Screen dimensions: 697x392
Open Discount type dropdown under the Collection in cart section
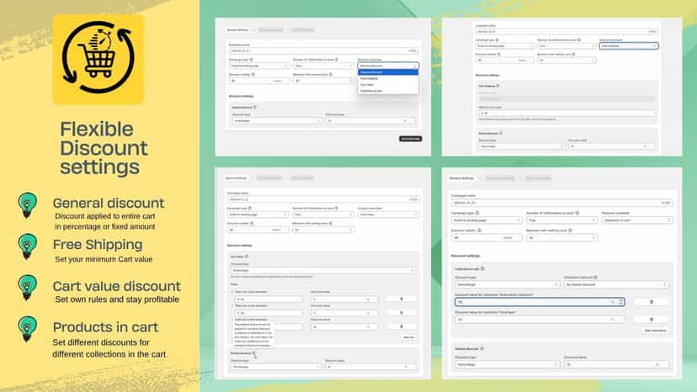click(x=508, y=284)
